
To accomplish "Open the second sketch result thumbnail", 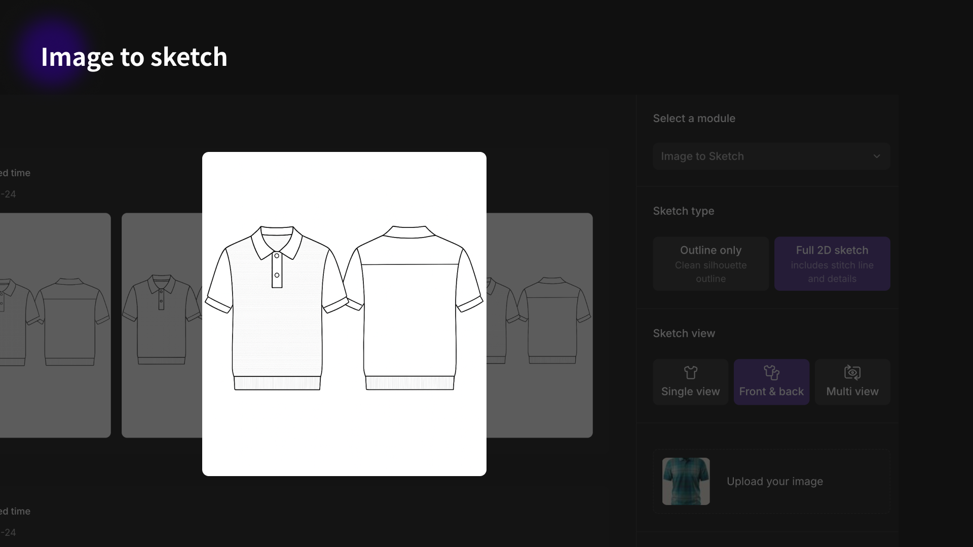I will [x=161, y=324].
